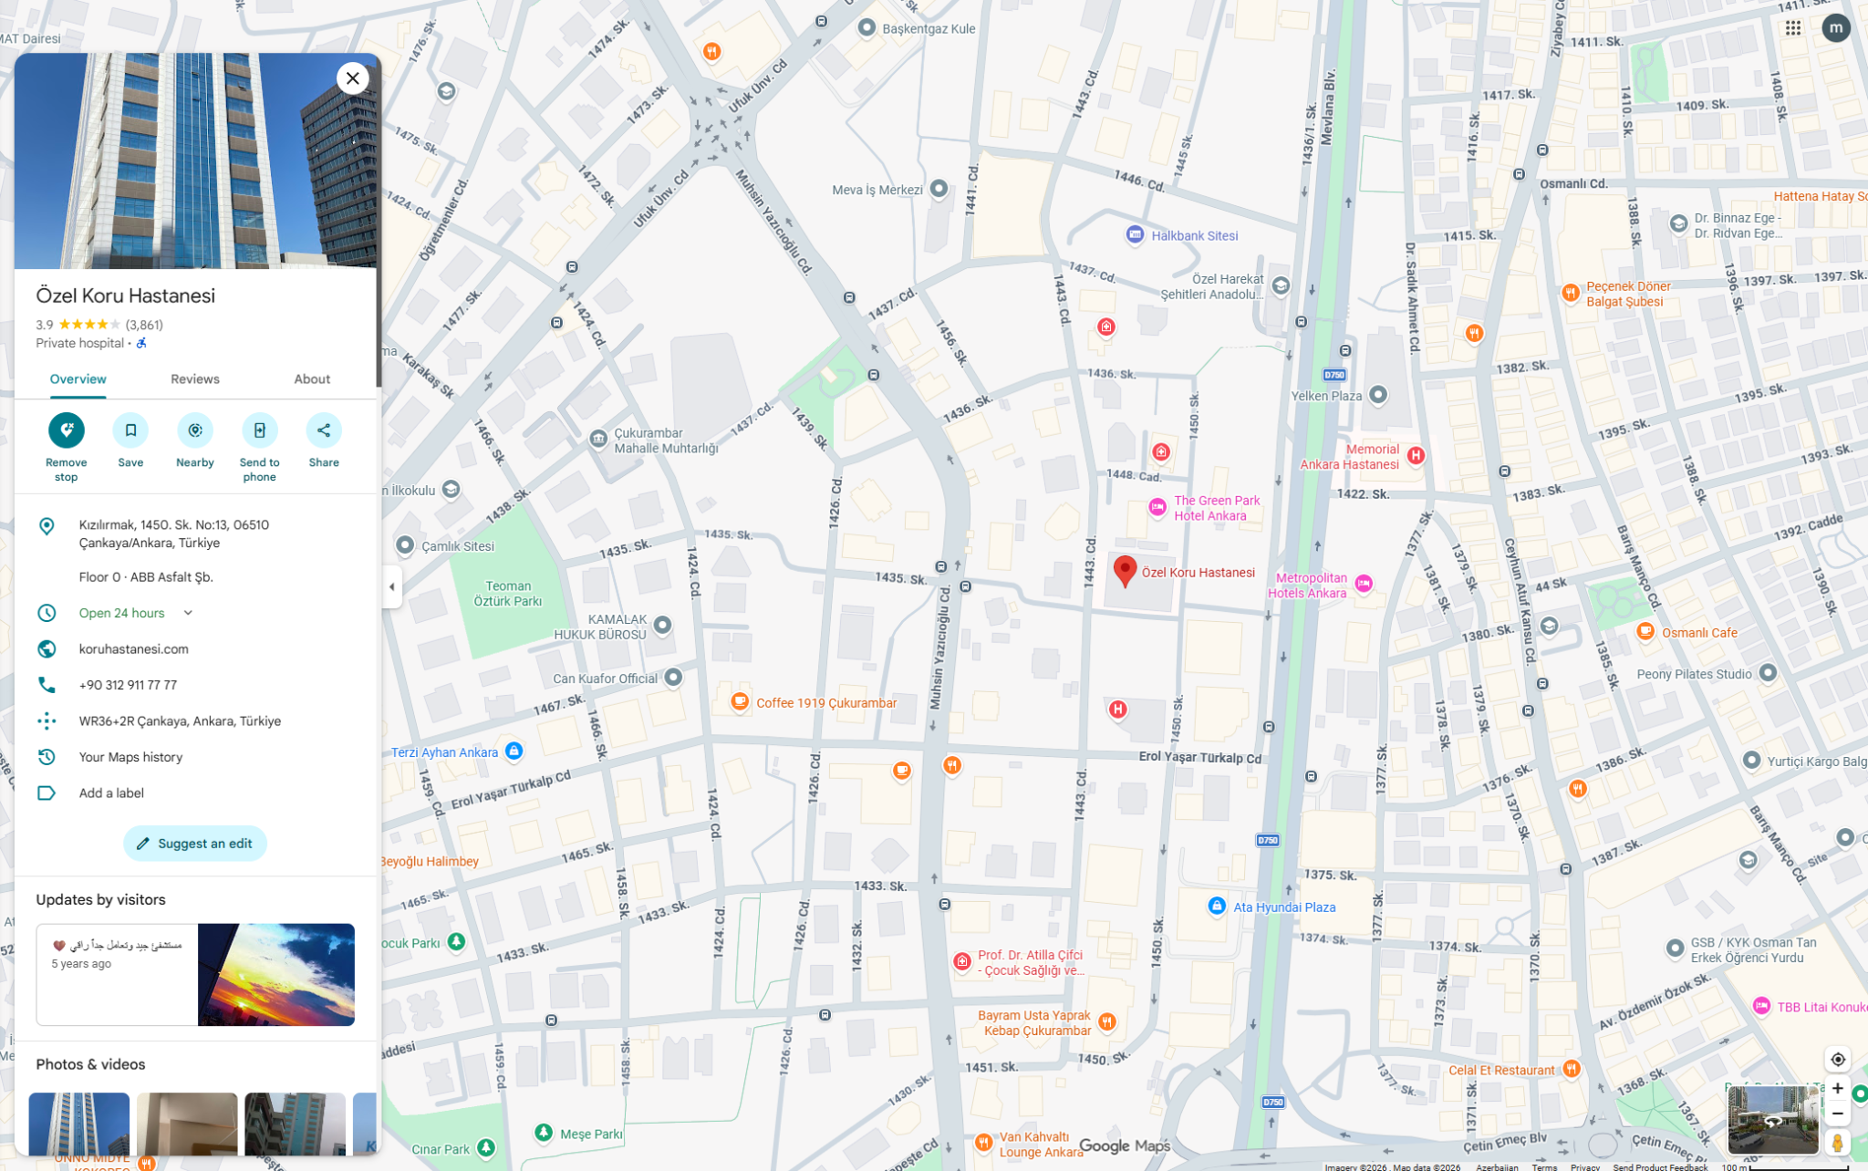Viewport: 1868px width, 1171px height.
Task: Select the Memorial Ankara Hastanesi marker
Action: 1415,455
